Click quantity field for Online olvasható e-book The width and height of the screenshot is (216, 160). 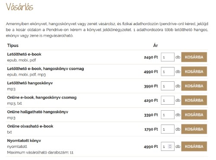168,129
